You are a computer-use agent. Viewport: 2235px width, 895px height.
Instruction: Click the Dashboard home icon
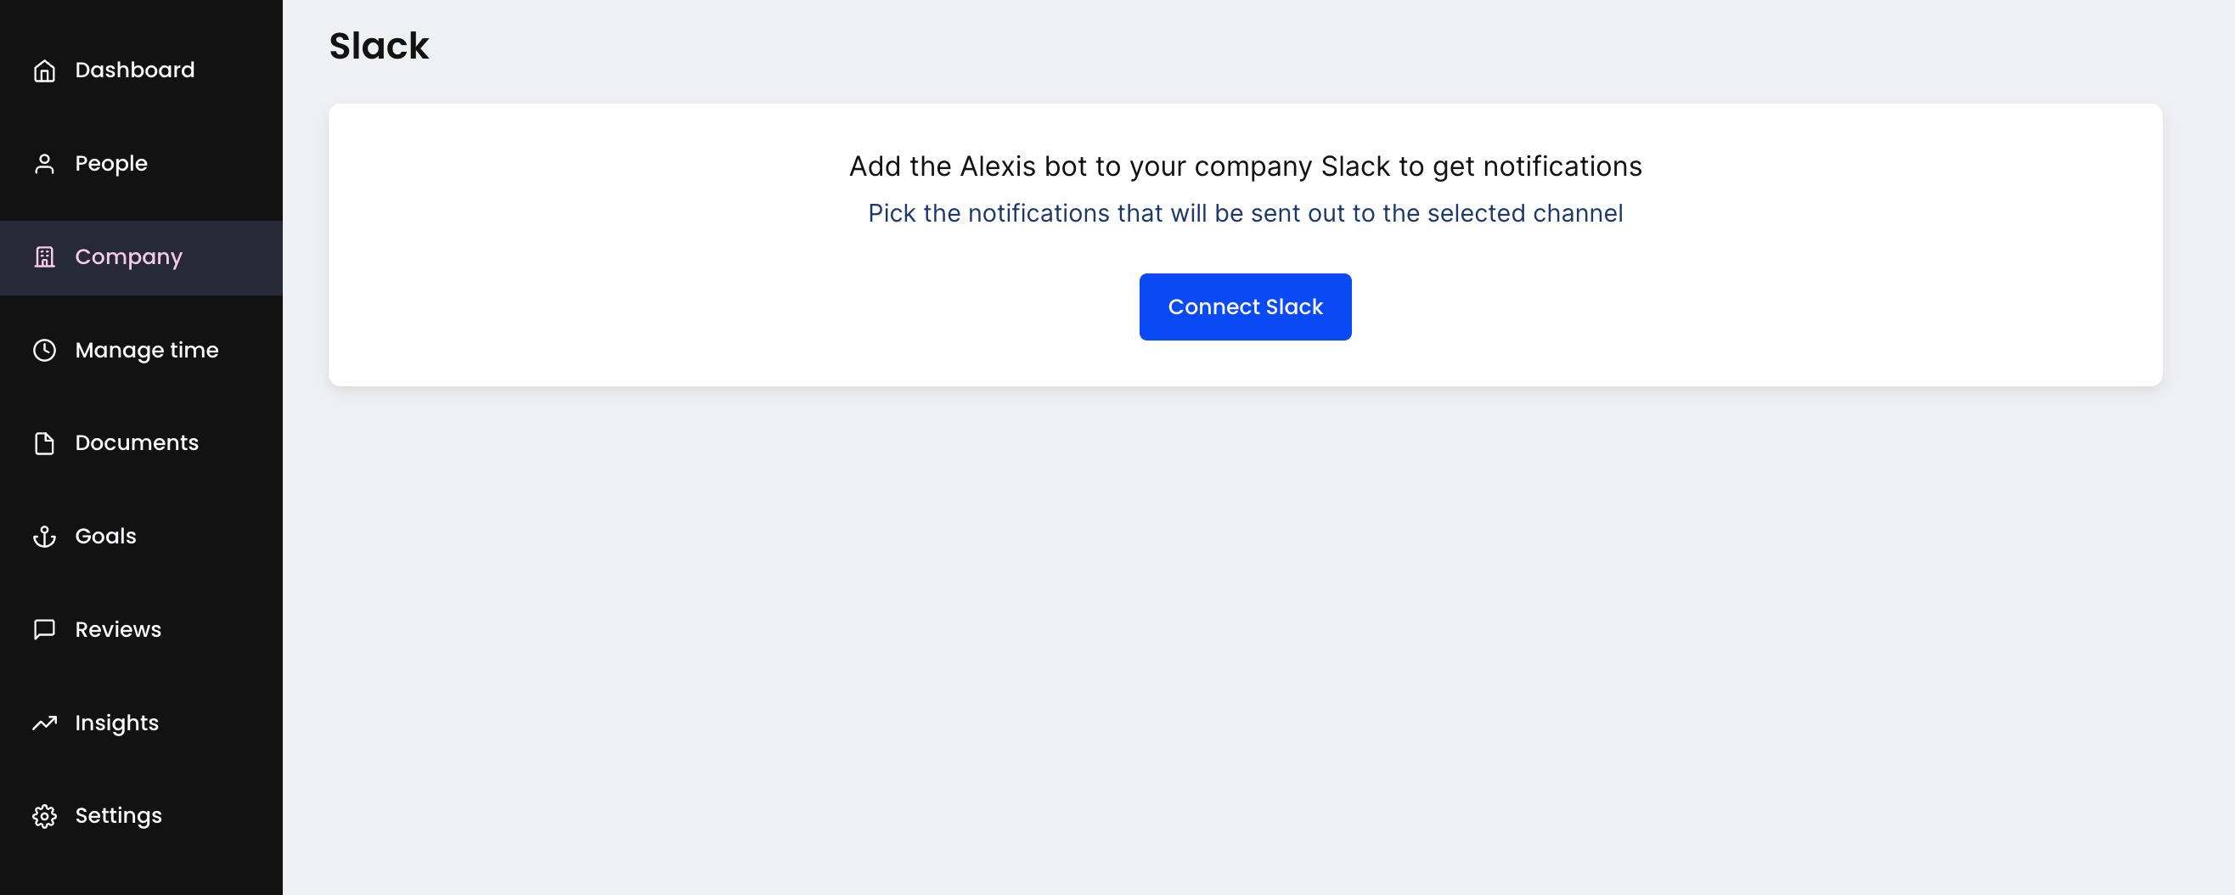pyautogui.click(x=44, y=70)
